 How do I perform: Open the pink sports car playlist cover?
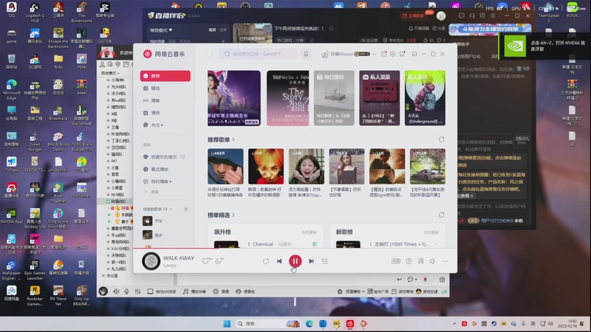pyautogui.click(x=428, y=167)
